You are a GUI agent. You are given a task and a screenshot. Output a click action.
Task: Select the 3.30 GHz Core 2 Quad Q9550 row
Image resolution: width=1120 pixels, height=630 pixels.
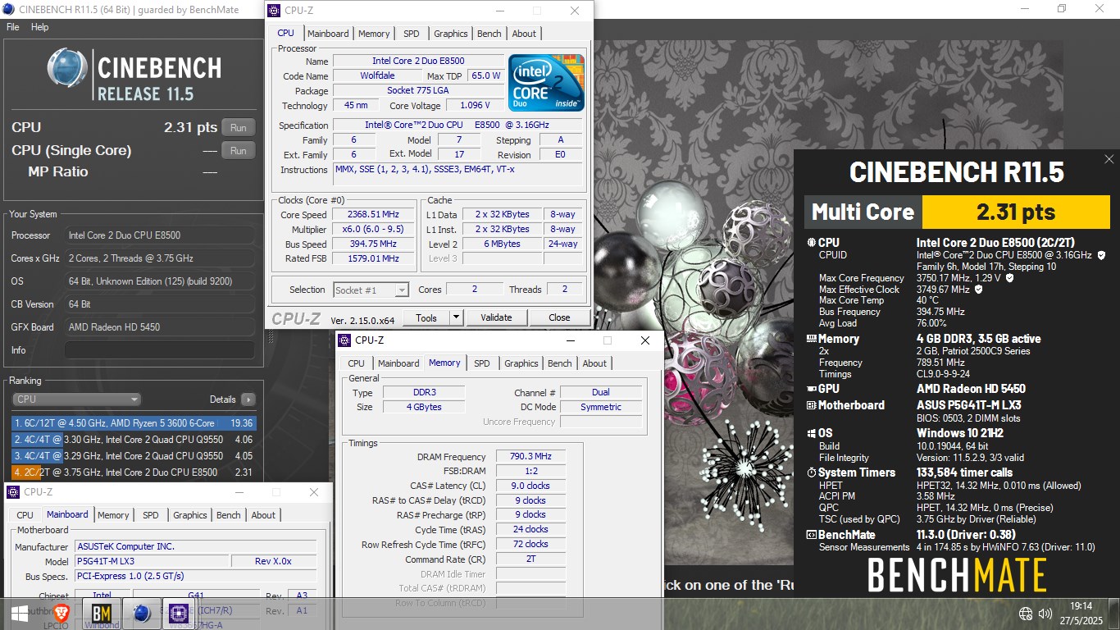[x=134, y=440]
